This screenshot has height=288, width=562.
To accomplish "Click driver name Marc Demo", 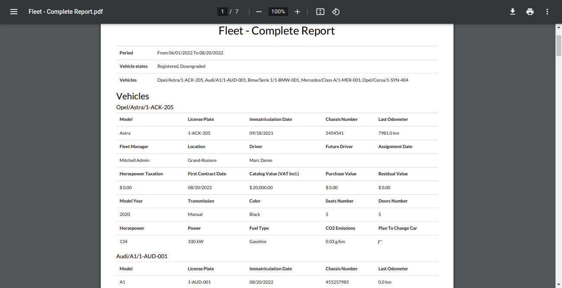I will tap(261, 160).
